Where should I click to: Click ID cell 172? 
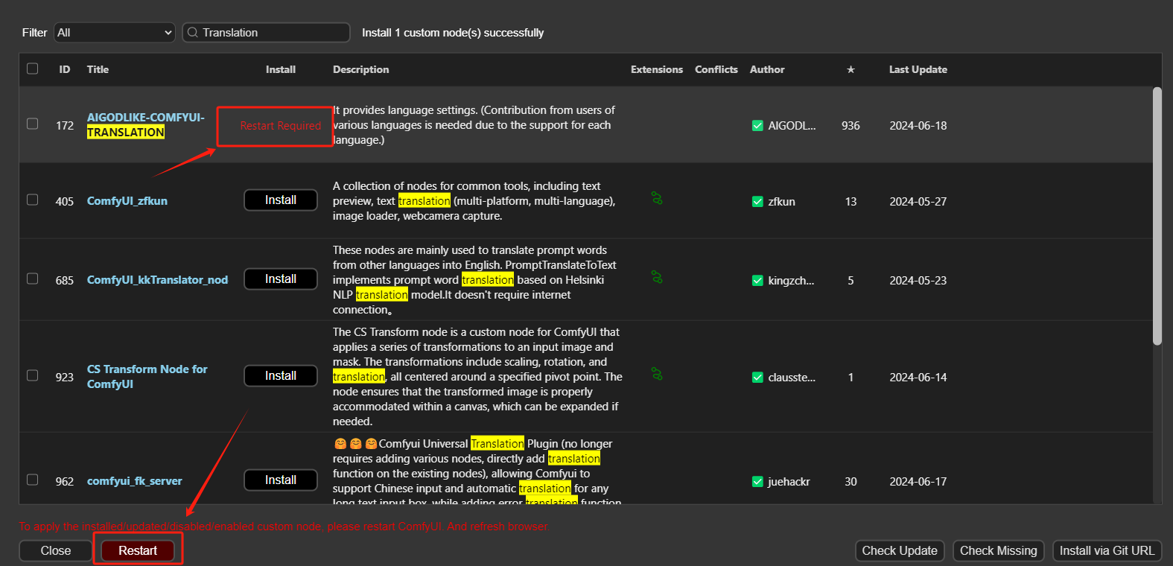[x=65, y=126]
